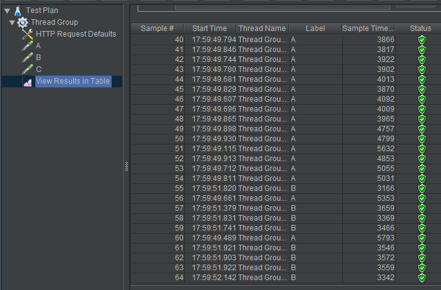Viewport: 441px width, 290px height.
Task: Click start time 17:59:49.930
Action: click(x=214, y=139)
